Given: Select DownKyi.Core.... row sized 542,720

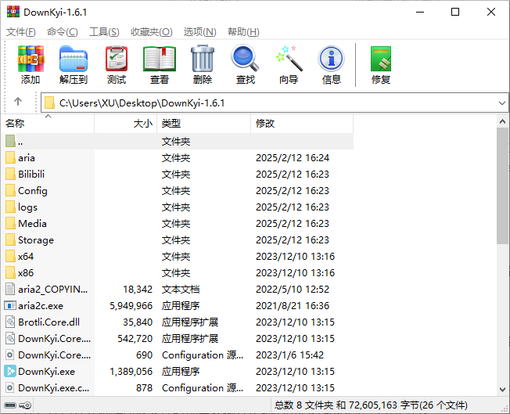Looking at the screenshot, I should point(178,339).
